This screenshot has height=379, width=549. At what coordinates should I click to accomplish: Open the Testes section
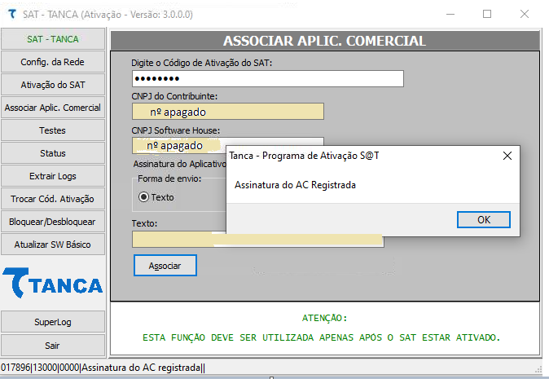53,130
